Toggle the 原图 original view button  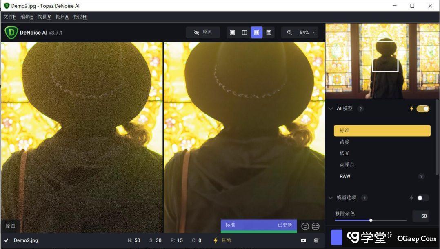click(x=203, y=32)
